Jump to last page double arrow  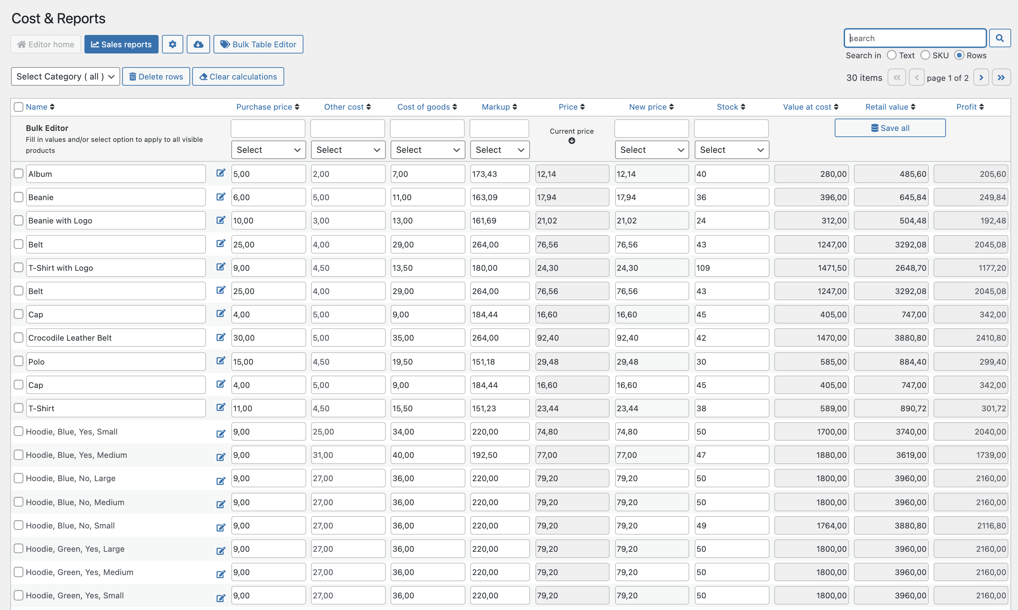tap(1002, 77)
